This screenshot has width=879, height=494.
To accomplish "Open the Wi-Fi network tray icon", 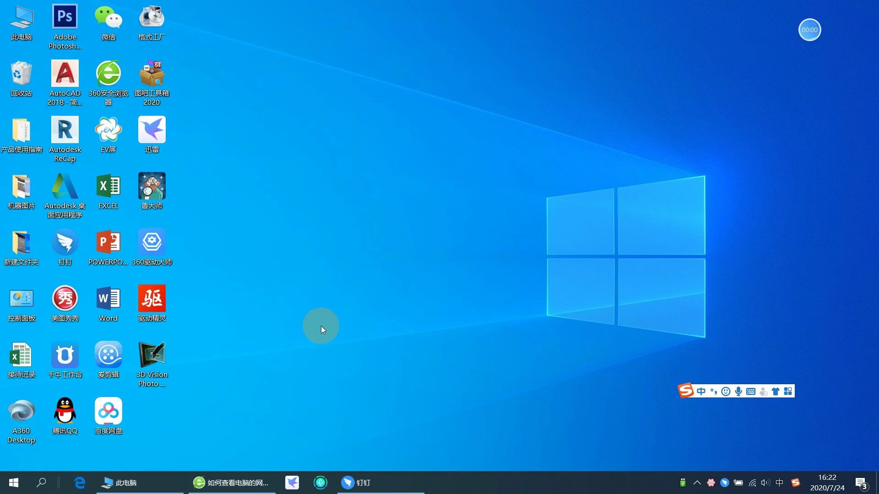I will [x=752, y=483].
